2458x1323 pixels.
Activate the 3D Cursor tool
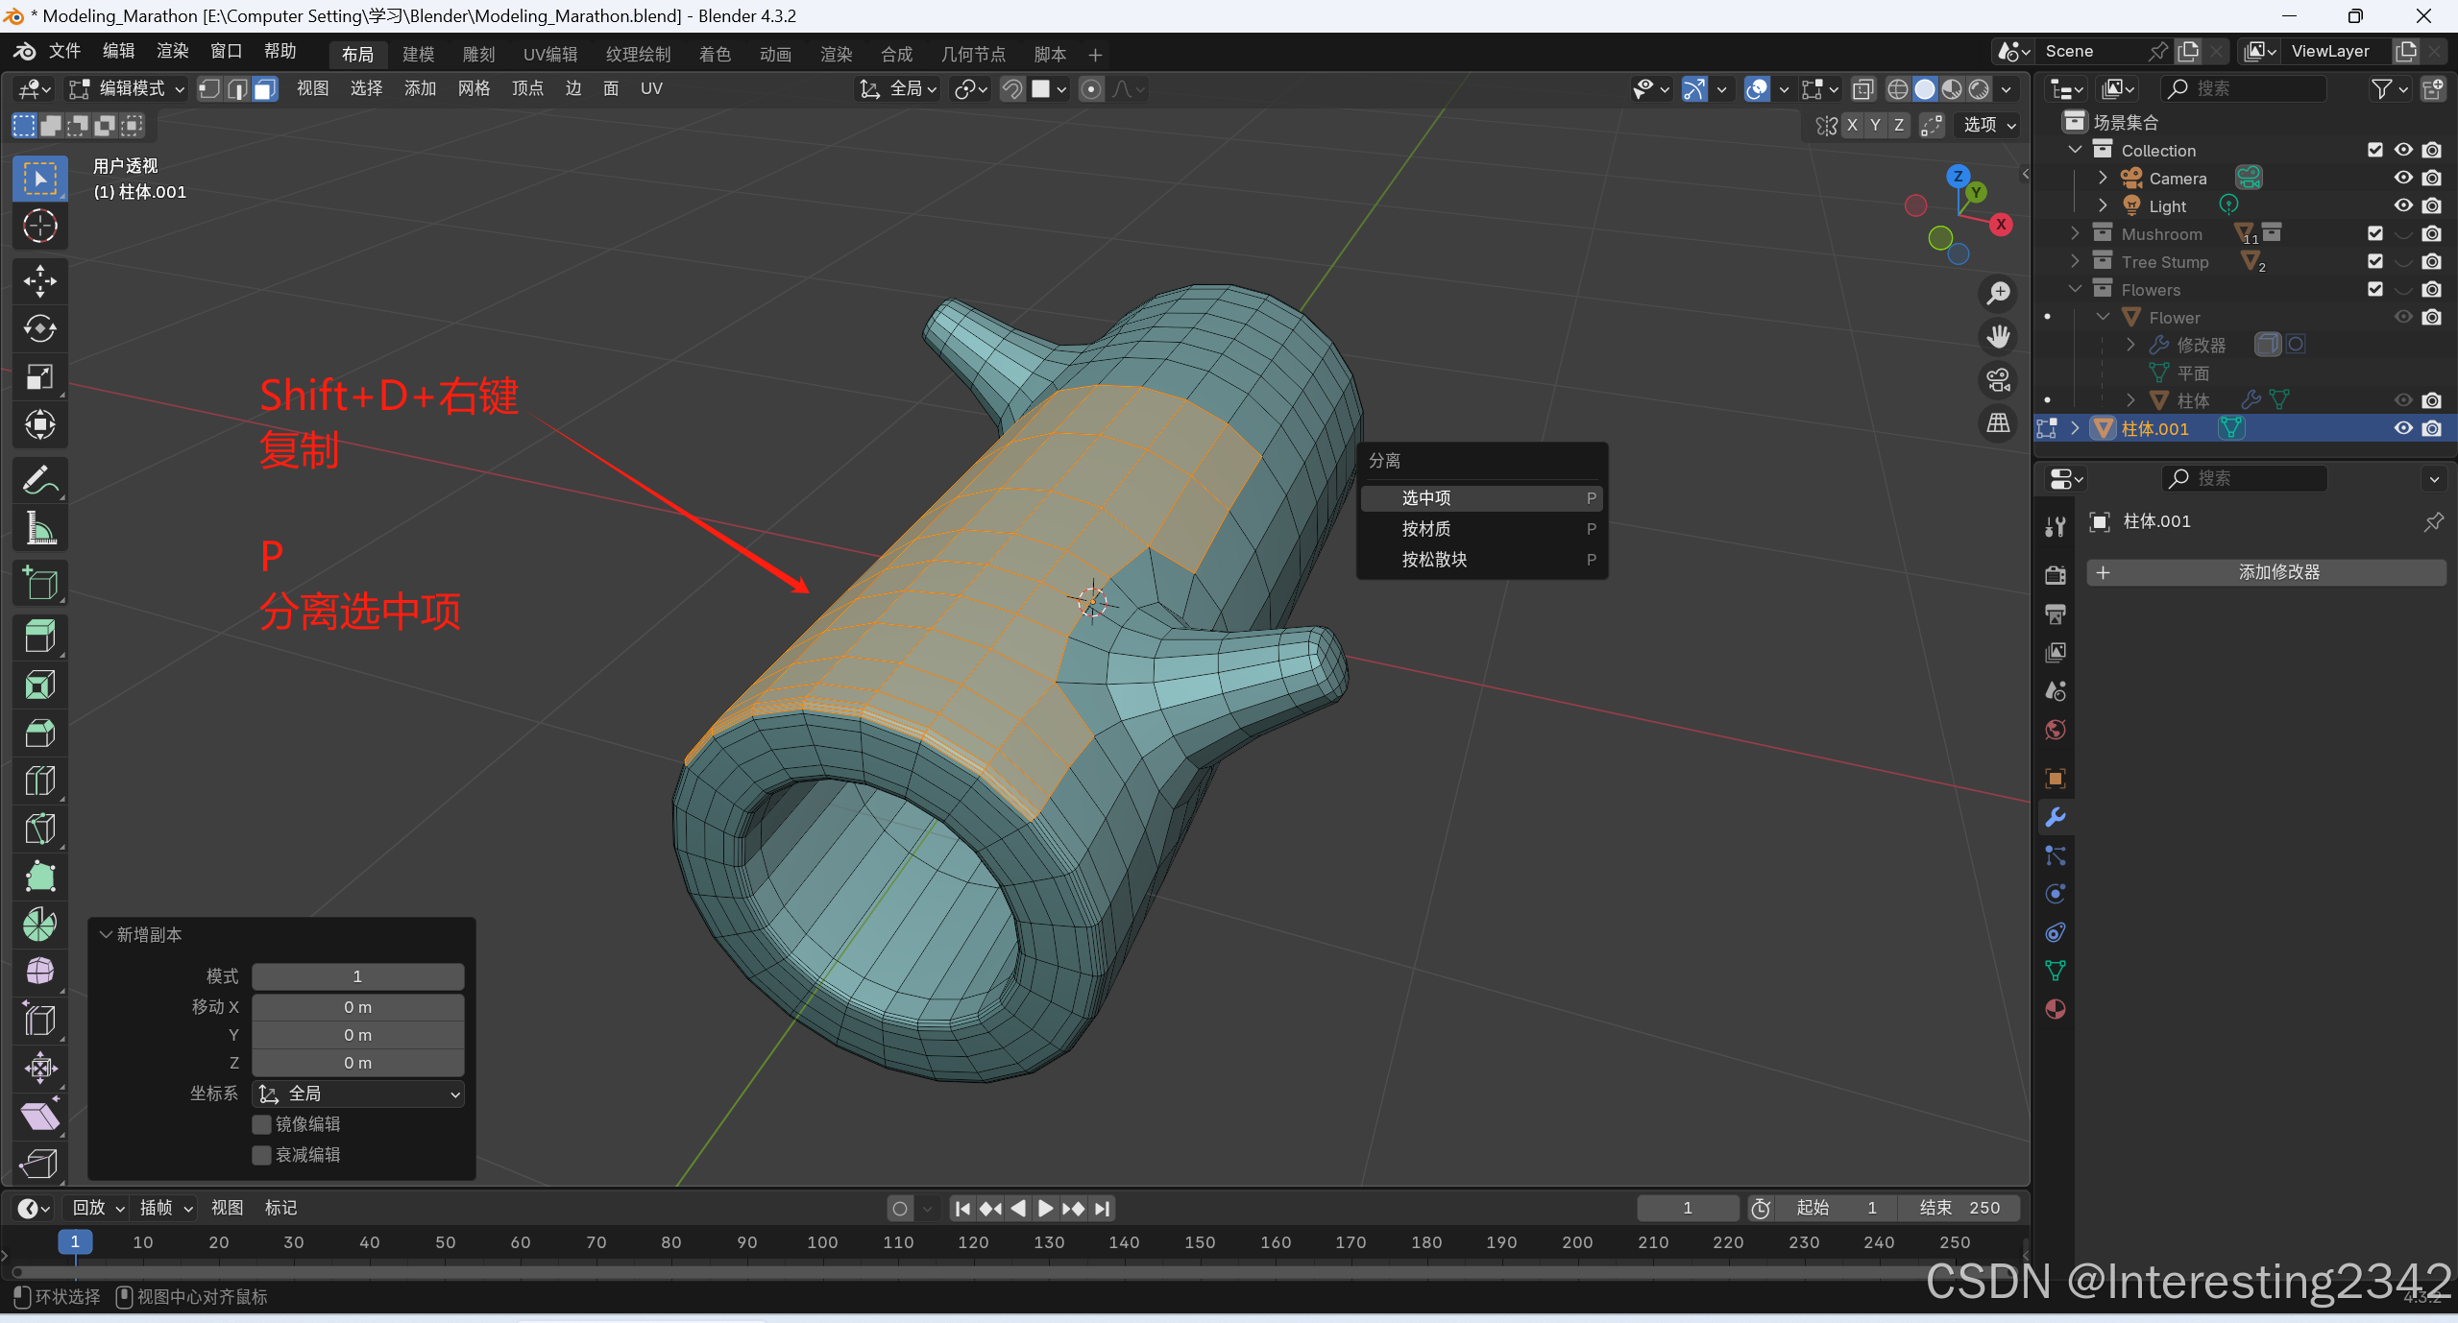(39, 226)
